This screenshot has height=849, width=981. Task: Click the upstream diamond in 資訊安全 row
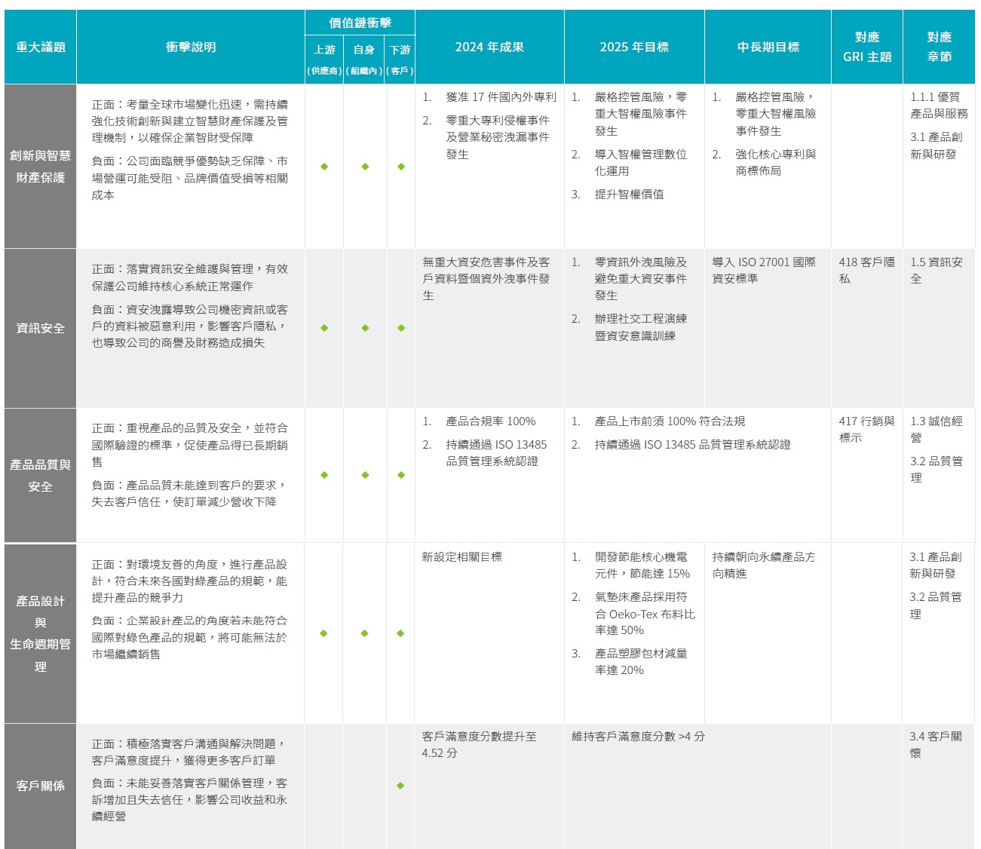point(324,328)
